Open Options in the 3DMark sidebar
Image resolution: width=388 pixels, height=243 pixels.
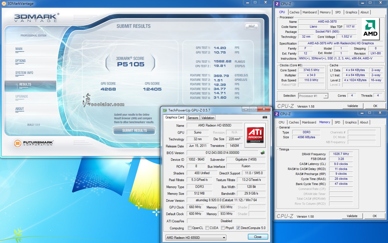pos(20,61)
